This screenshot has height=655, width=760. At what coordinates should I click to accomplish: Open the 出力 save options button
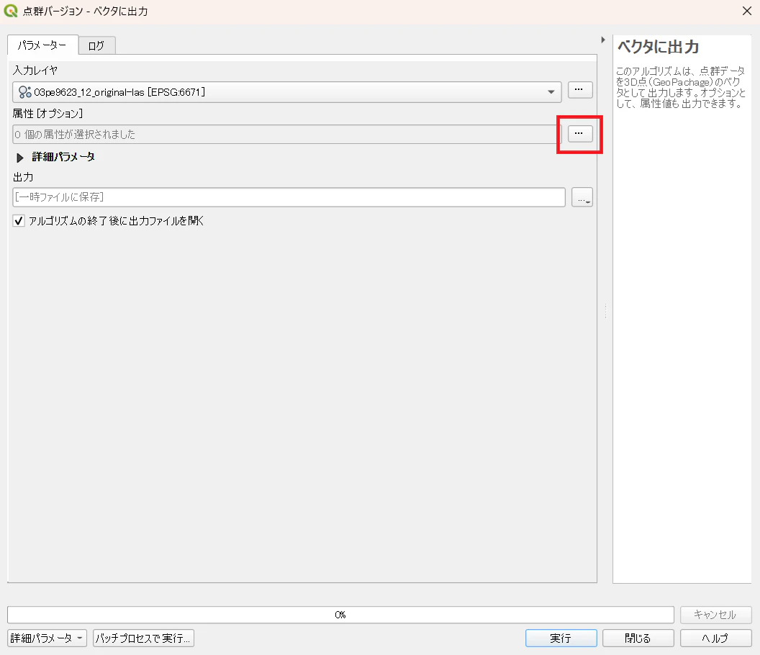[x=582, y=197]
